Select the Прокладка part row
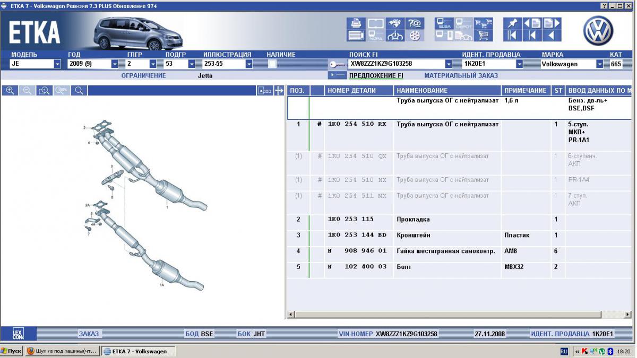 tap(460, 223)
